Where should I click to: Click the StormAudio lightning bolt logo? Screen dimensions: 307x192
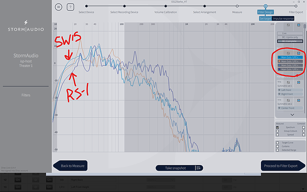coord(26,22)
